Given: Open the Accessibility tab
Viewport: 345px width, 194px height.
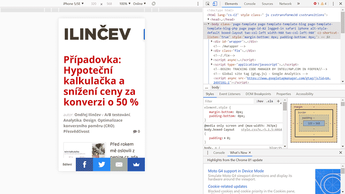Looking at the screenshot, I should [304, 94].
